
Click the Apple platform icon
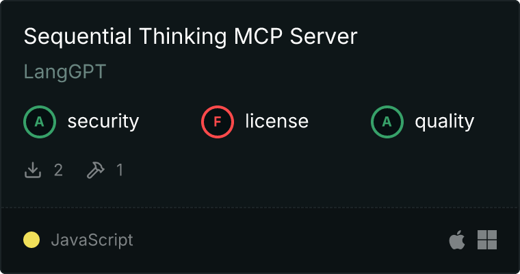tap(457, 240)
